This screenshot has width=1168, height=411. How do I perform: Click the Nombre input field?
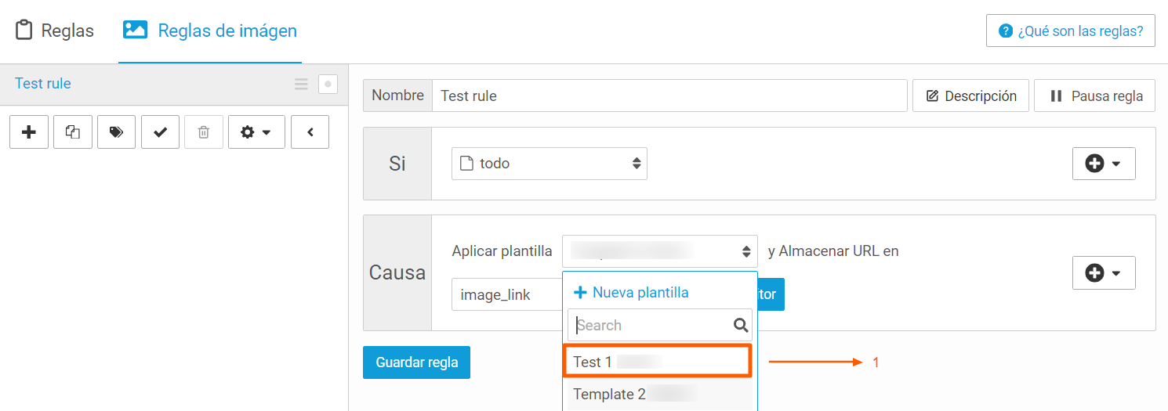pyautogui.click(x=669, y=96)
